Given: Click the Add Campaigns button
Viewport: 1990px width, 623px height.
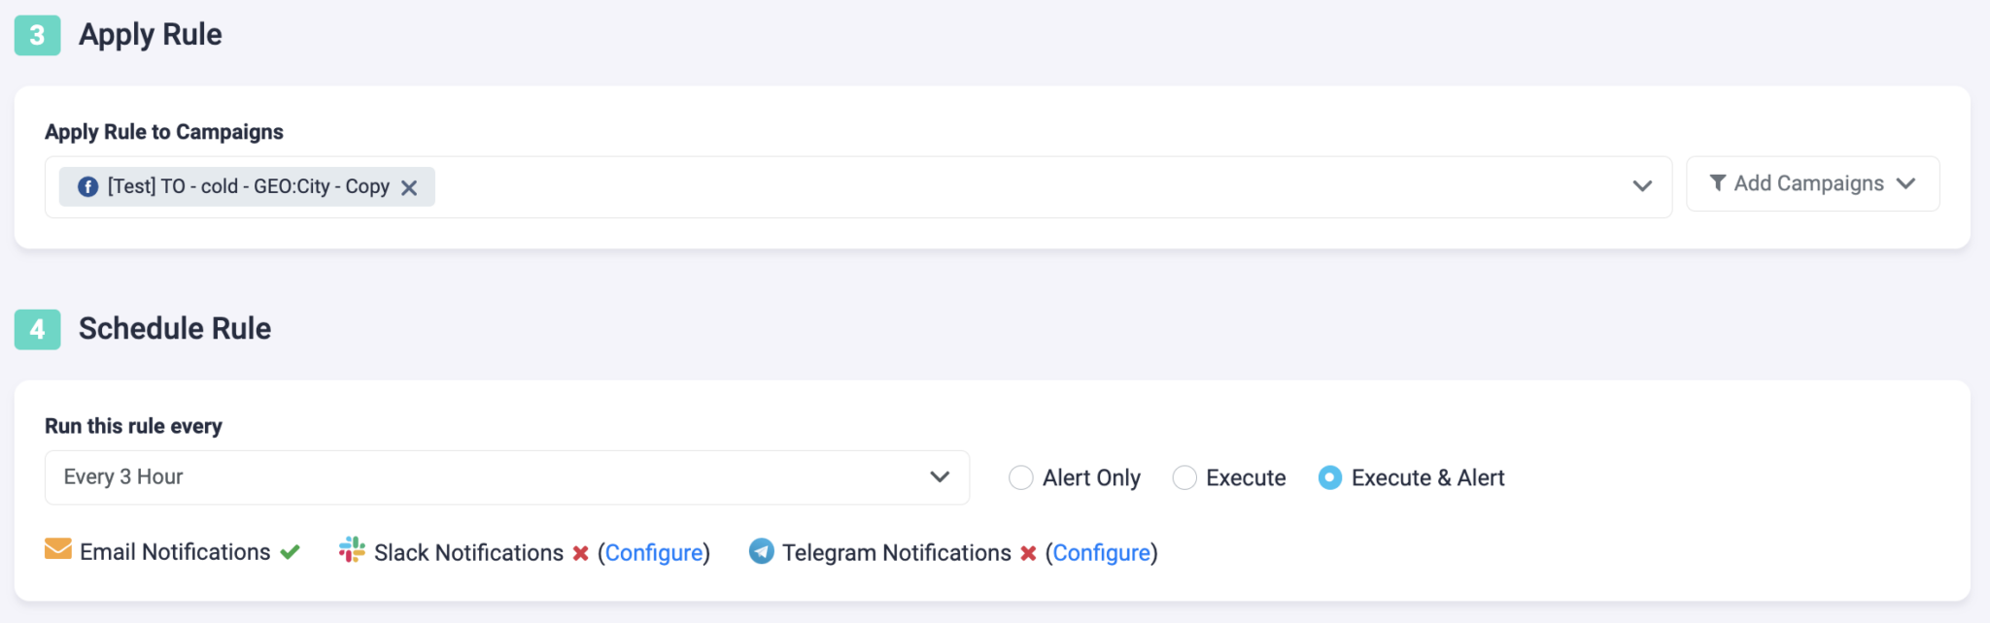Looking at the screenshot, I should [1811, 182].
